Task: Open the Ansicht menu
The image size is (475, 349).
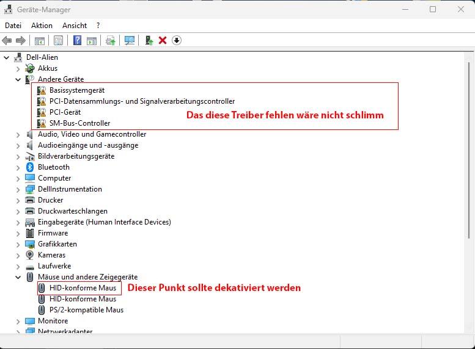Action: [x=74, y=26]
